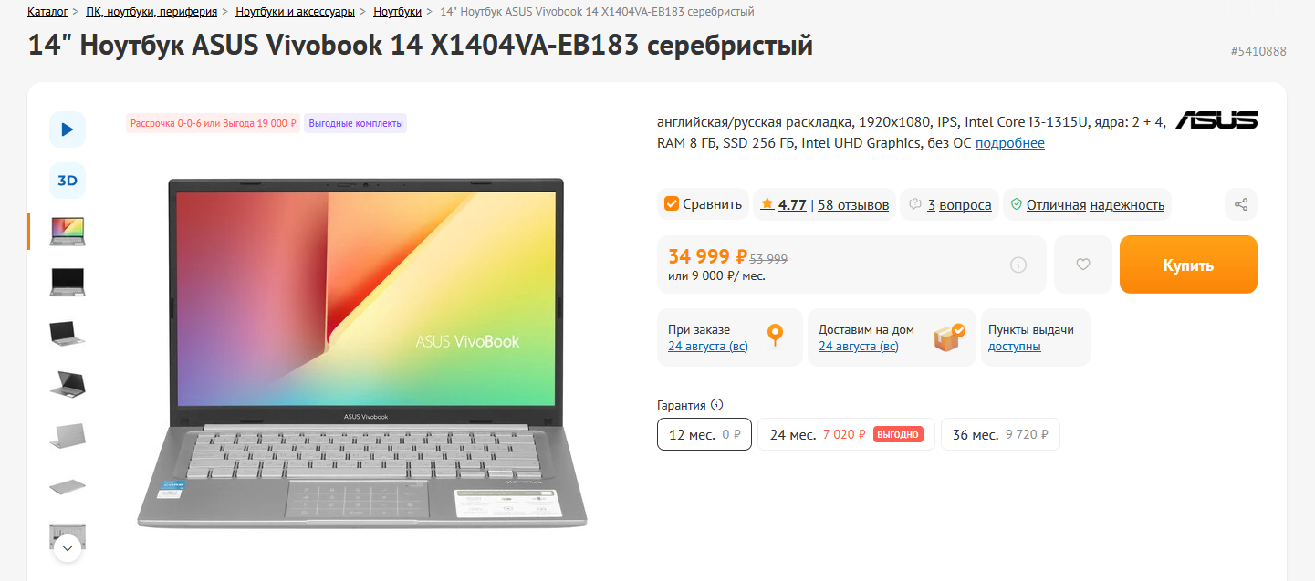Image resolution: width=1315 pixels, height=581 pixels.
Task: Choose the 36 мес. warranty option
Action: (x=1000, y=434)
